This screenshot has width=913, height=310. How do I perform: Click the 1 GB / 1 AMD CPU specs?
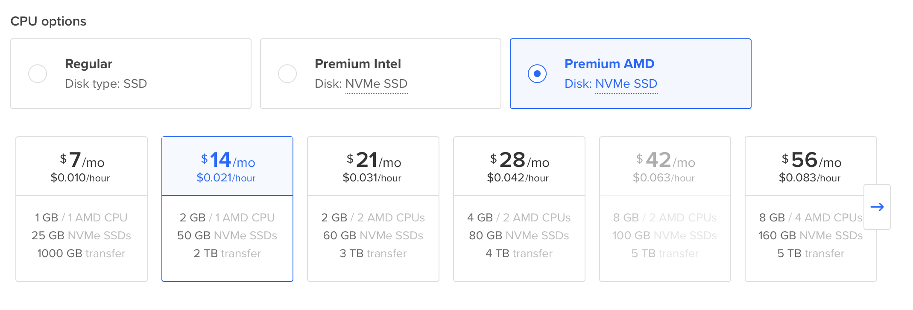(x=81, y=218)
